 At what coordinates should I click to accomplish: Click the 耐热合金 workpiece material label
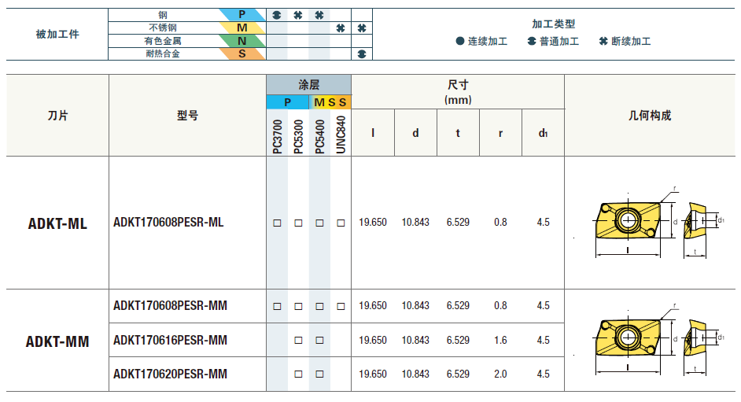click(163, 53)
